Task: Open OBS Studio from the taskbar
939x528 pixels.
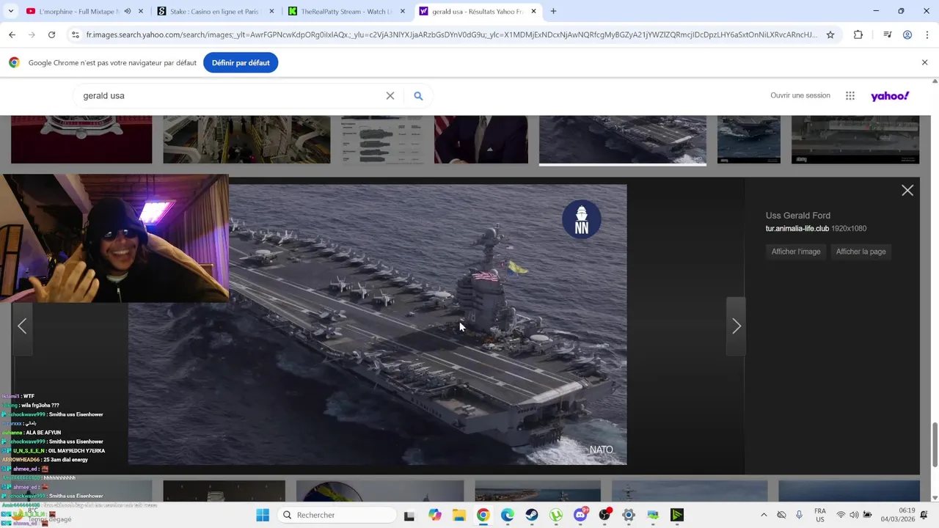Action: tap(604, 515)
